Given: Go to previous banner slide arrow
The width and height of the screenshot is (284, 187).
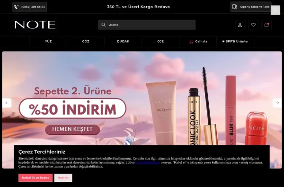Looking at the screenshot, I should tap(7, 103).
